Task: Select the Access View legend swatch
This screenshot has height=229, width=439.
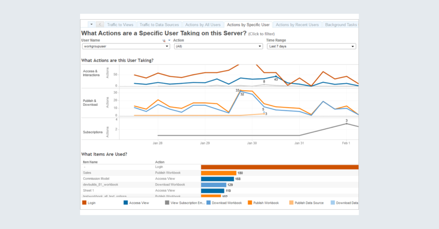Action: tap(125, 202)
